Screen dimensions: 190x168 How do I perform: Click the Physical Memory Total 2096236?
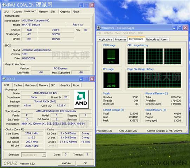tap(176, 97)
